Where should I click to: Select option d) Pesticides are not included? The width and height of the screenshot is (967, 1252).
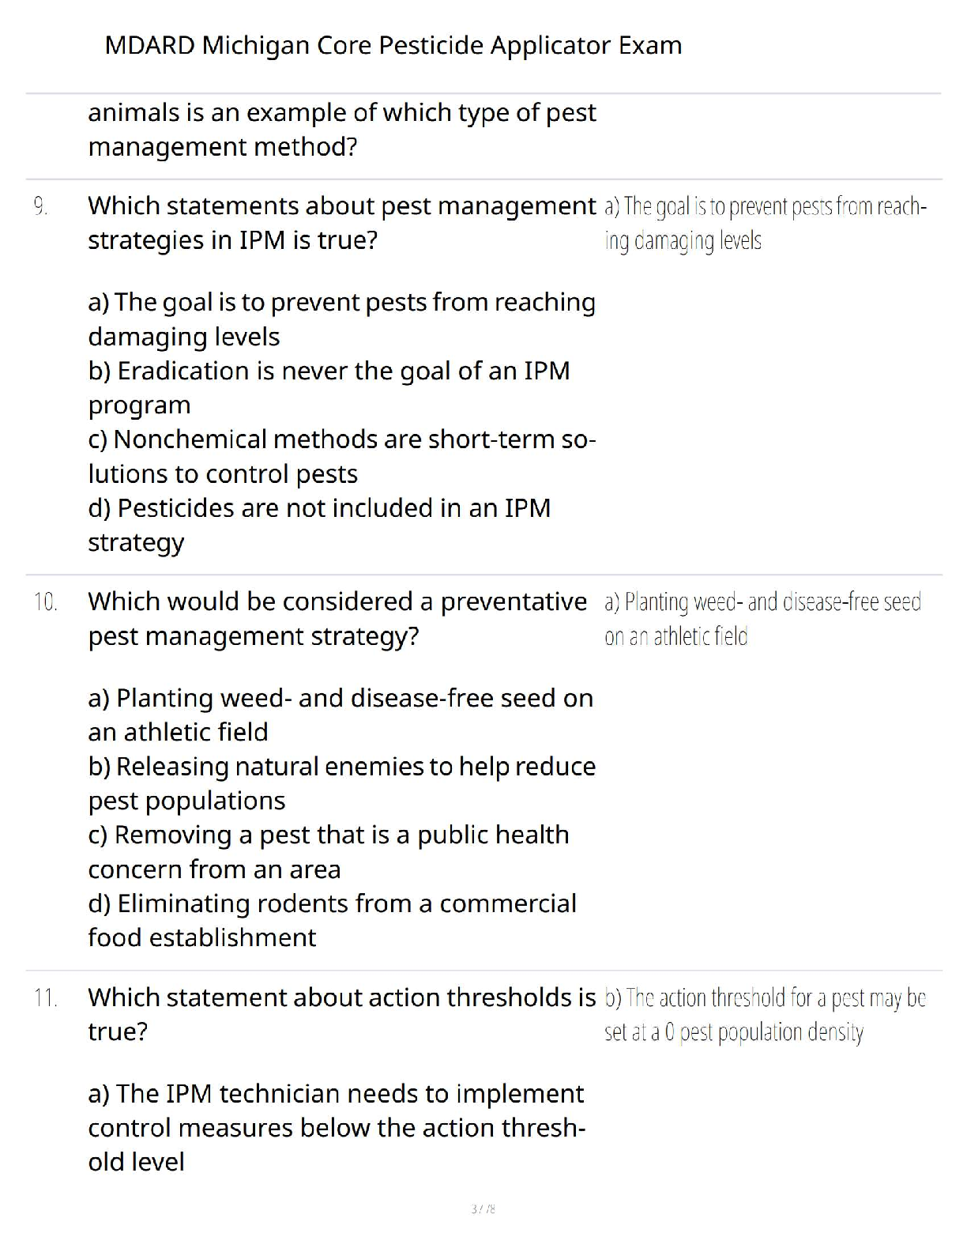tap(319, 525)
